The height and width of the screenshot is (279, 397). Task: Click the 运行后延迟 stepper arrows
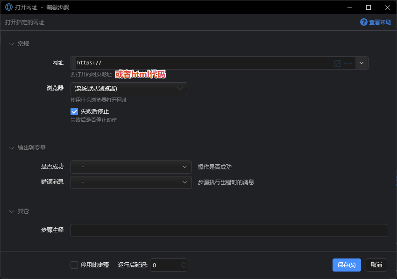point(184,265)
